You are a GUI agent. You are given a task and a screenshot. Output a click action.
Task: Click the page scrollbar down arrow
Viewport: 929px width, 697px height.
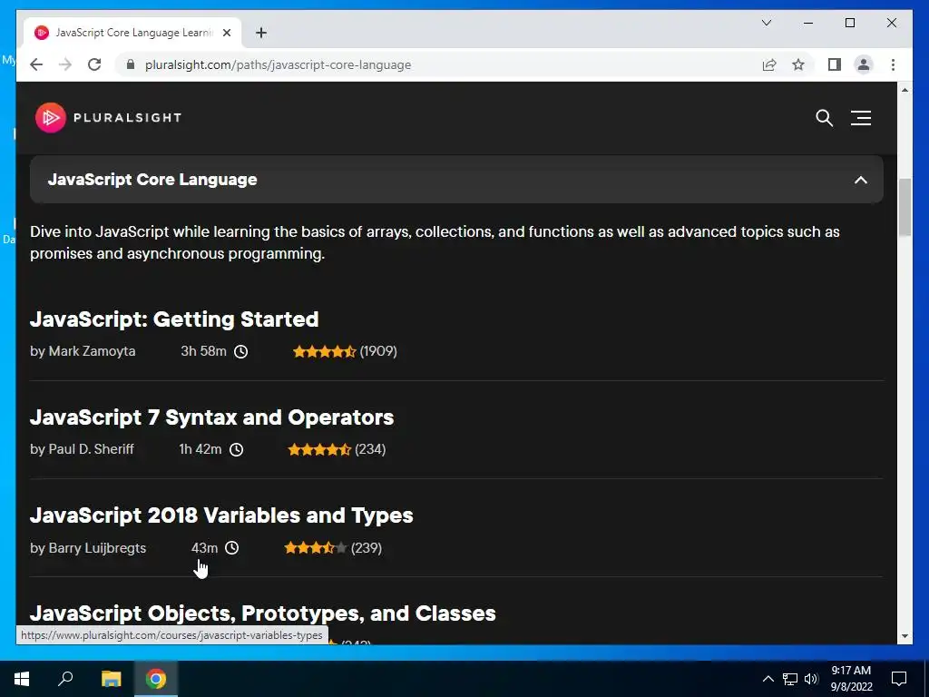[905, 636]
